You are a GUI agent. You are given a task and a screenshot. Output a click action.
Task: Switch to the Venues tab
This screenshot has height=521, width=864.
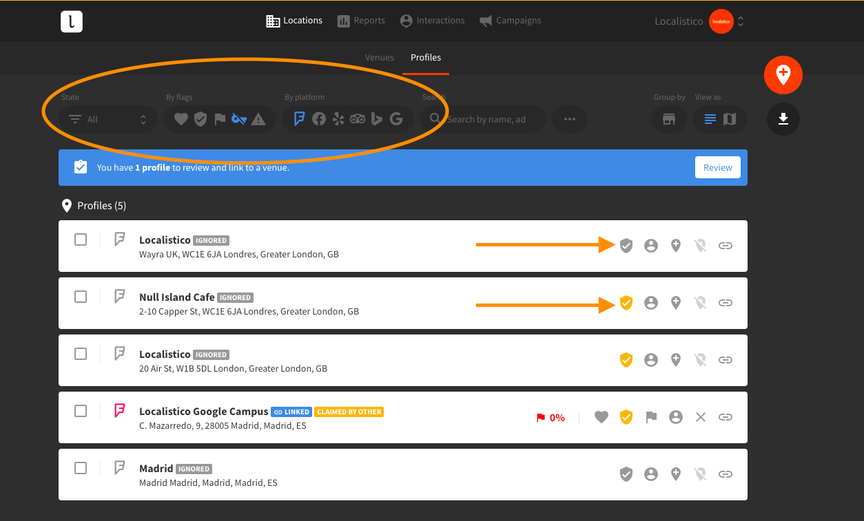pyautogui.click(x=380, y=57)
